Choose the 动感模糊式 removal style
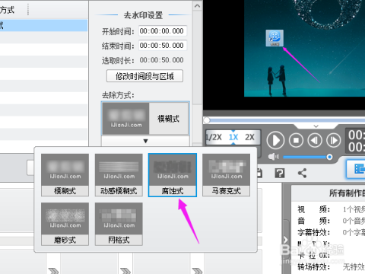Viewport: 365px width, 274px height. point(119,175)
